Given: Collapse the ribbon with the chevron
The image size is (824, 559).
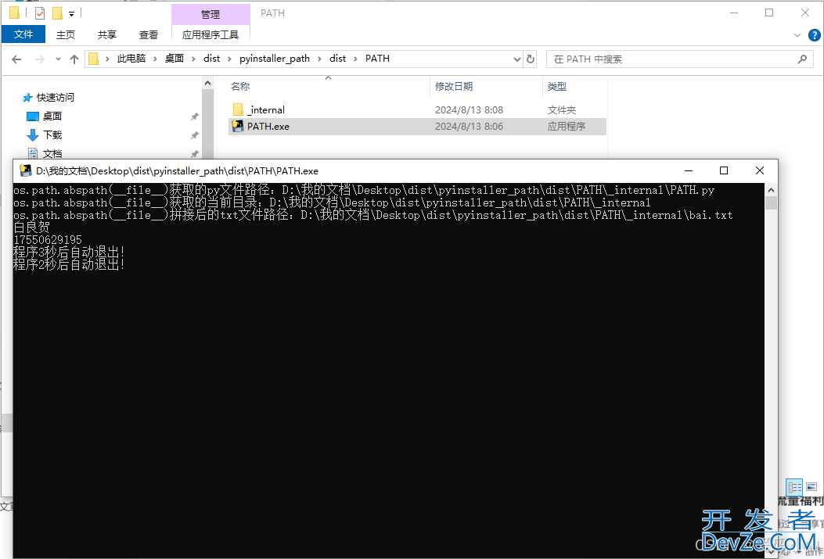Looking at the screenshot, I should tap(797, 35).
